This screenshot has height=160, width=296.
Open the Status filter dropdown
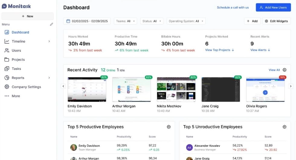coord(152,21)
